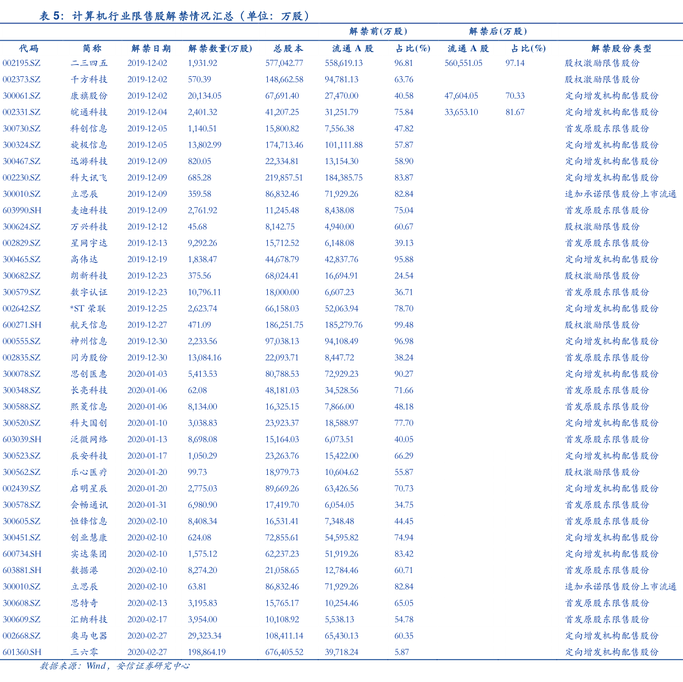
Task: Select the date 2019-12-25
Action: 147,309
